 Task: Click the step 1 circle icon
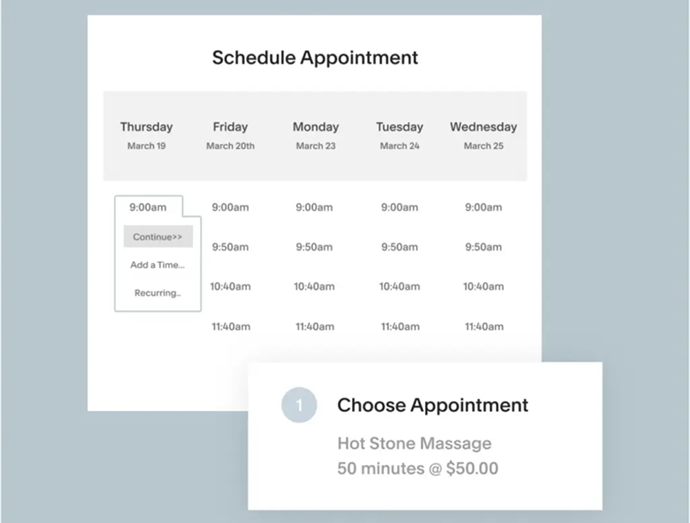[299, 405]
